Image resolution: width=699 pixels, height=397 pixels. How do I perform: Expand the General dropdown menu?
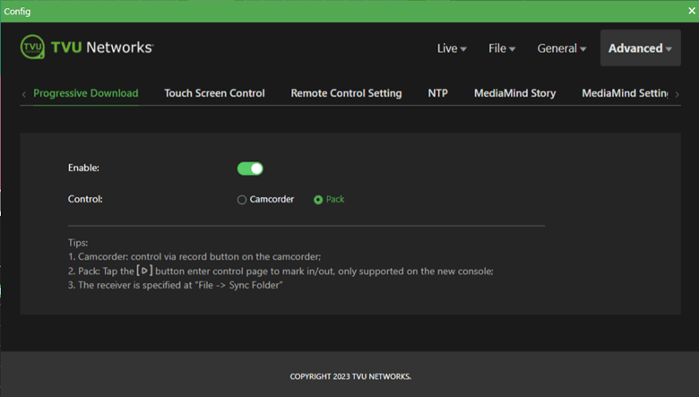[x=561, y=48]
